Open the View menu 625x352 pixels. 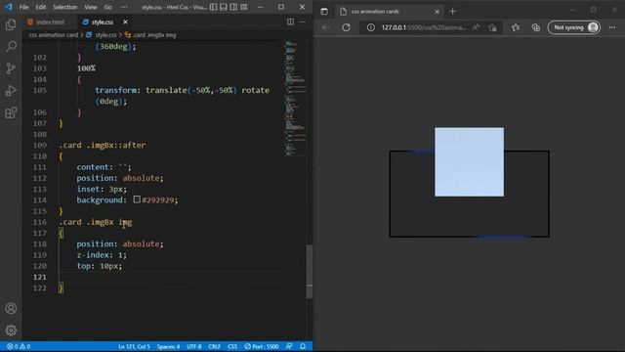pyautogui.click(x=91, y=7)
